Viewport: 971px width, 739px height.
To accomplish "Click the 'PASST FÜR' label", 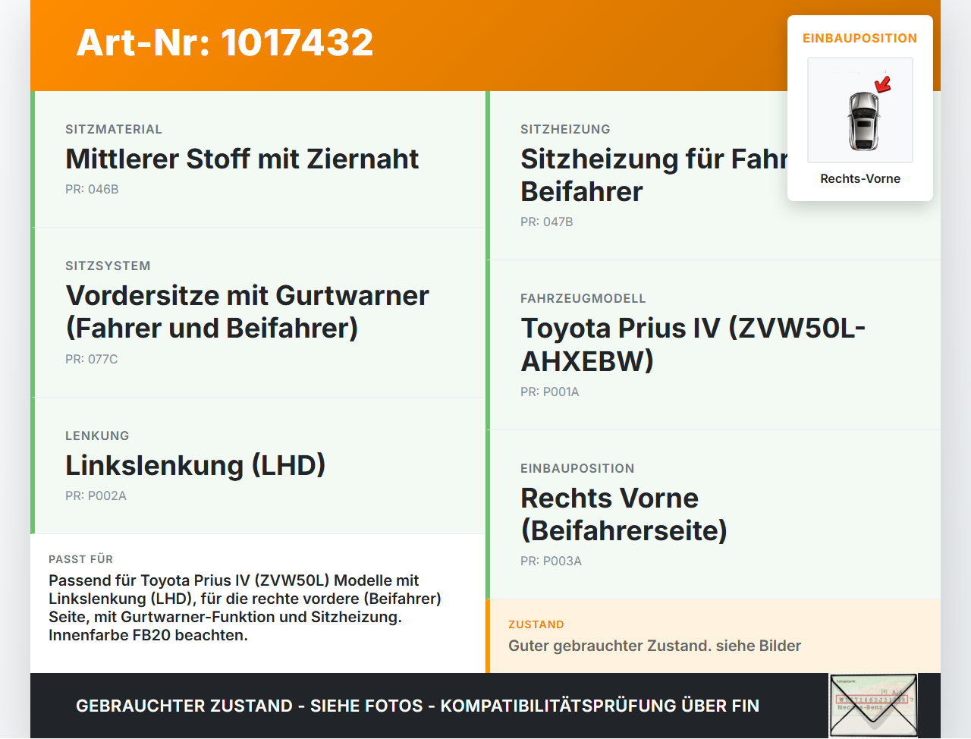I will point(80,559).
